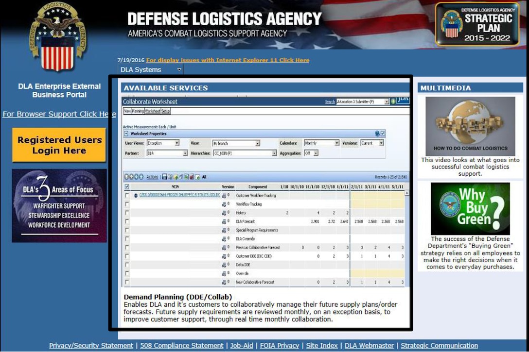
Task: Open the View By branch dropdown
Action: (236, 143)
